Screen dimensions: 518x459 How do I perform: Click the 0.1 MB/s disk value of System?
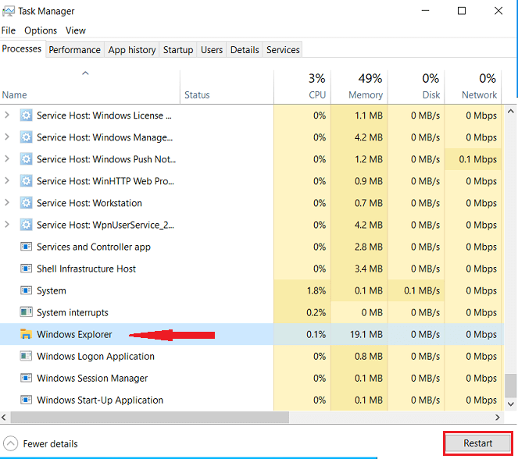pyautogui.click(x=422, y=290)
